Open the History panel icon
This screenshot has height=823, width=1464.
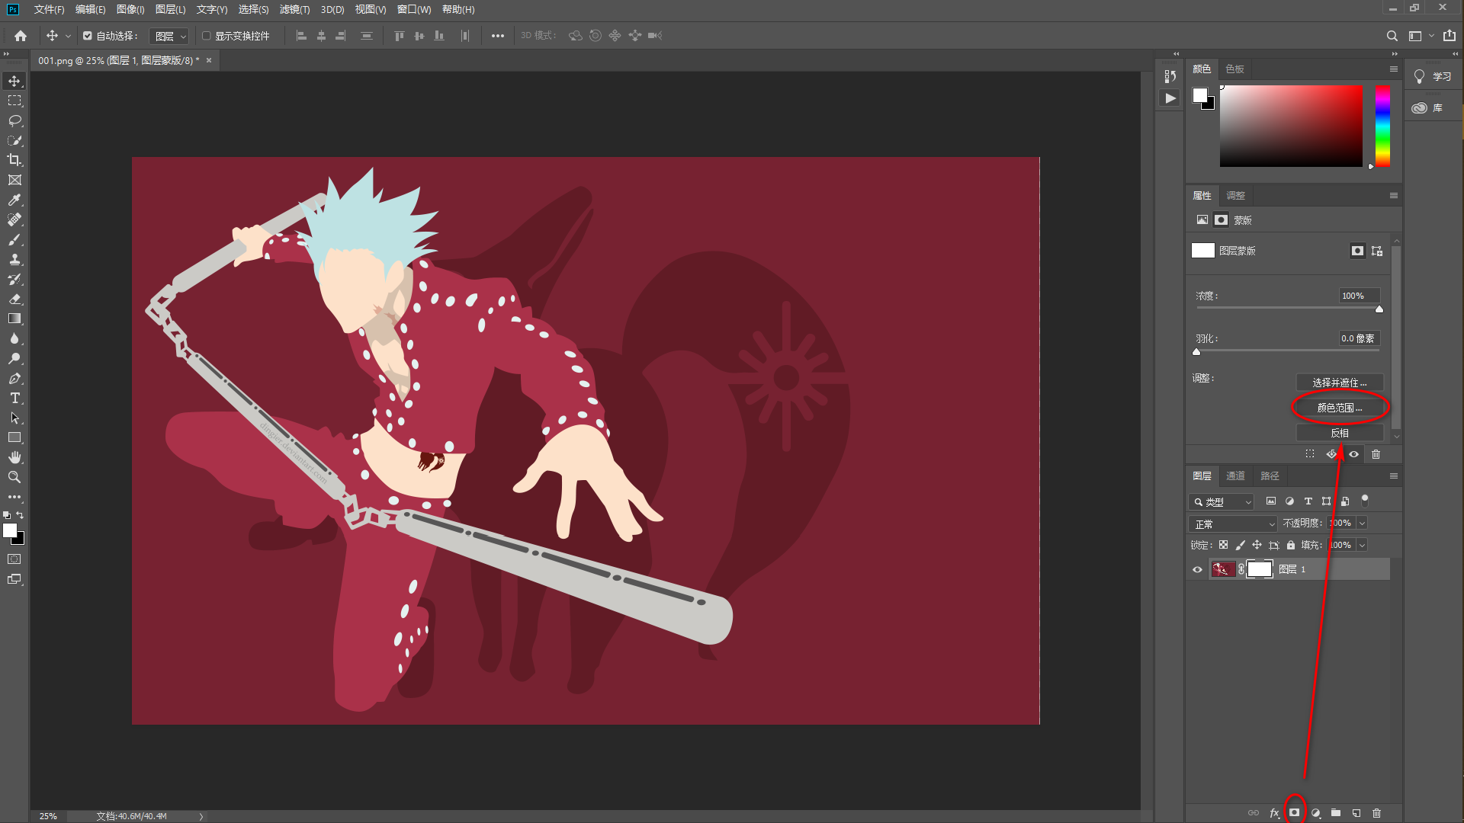pos(1170,76)
